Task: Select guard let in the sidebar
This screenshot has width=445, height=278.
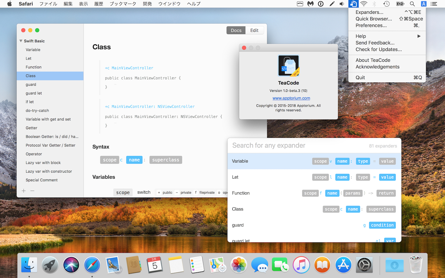Action: point(50,93)
